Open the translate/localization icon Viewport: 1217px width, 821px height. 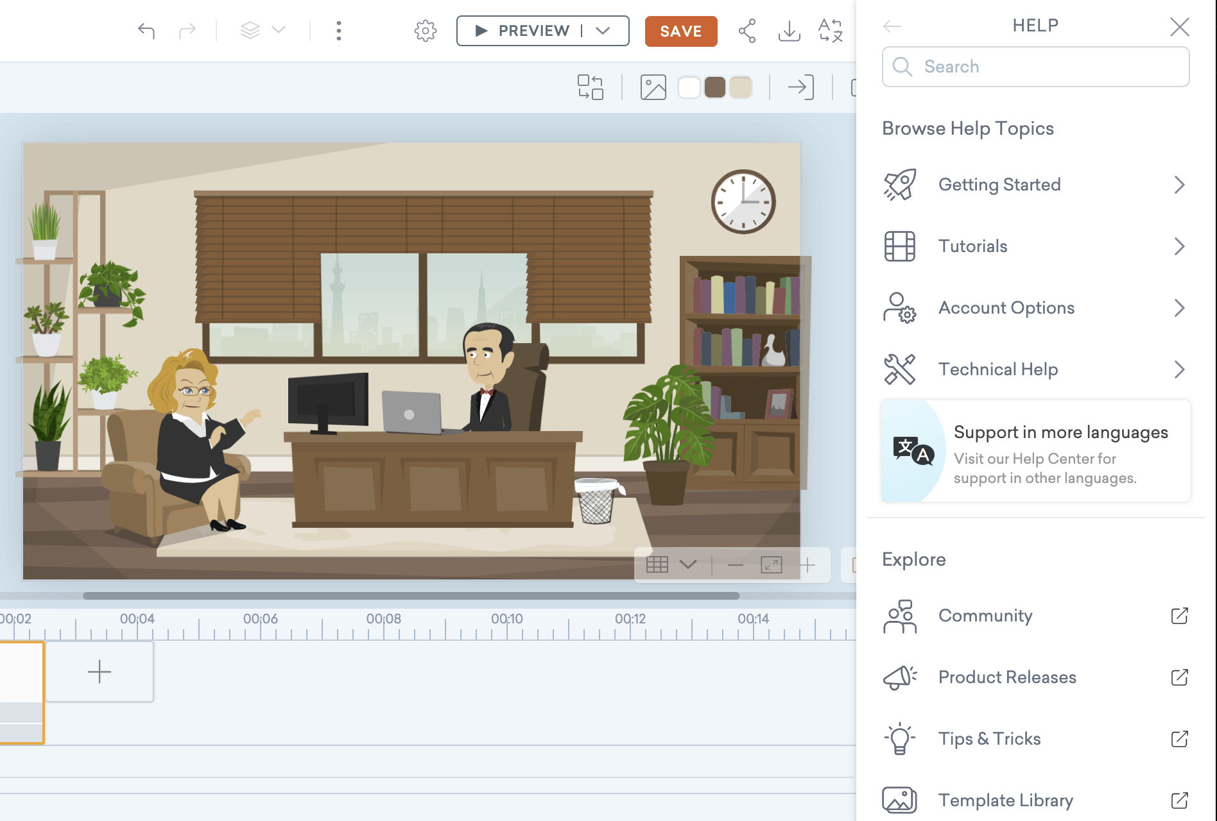point(830,30)
